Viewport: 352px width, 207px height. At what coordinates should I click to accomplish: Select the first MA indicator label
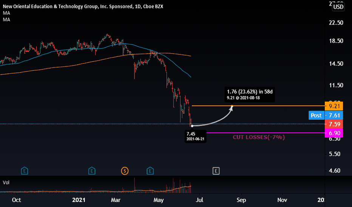point(6,13)
